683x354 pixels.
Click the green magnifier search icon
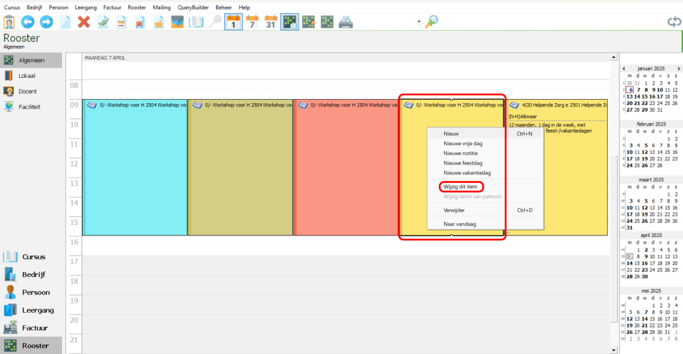[432, 21]
